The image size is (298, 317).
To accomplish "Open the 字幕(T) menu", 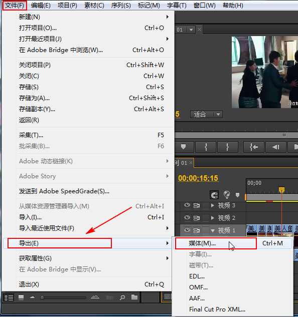I will (177, 5).
